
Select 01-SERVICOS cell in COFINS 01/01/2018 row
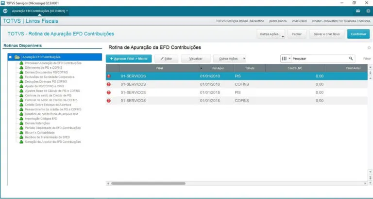tap(133, 101)
